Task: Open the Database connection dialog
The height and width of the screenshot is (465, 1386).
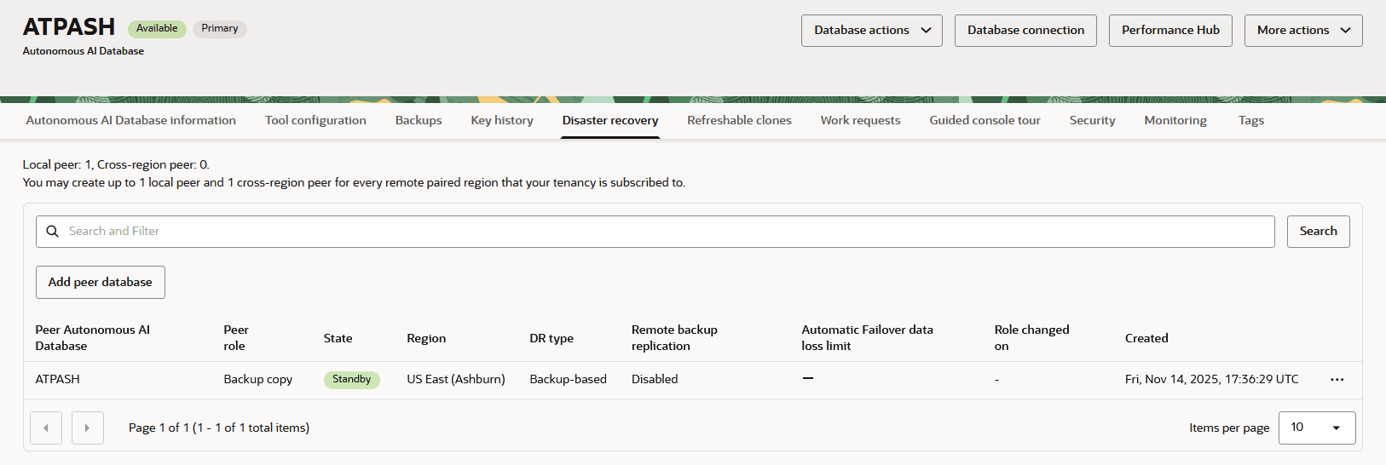Action: click(x=1025, y=31)
